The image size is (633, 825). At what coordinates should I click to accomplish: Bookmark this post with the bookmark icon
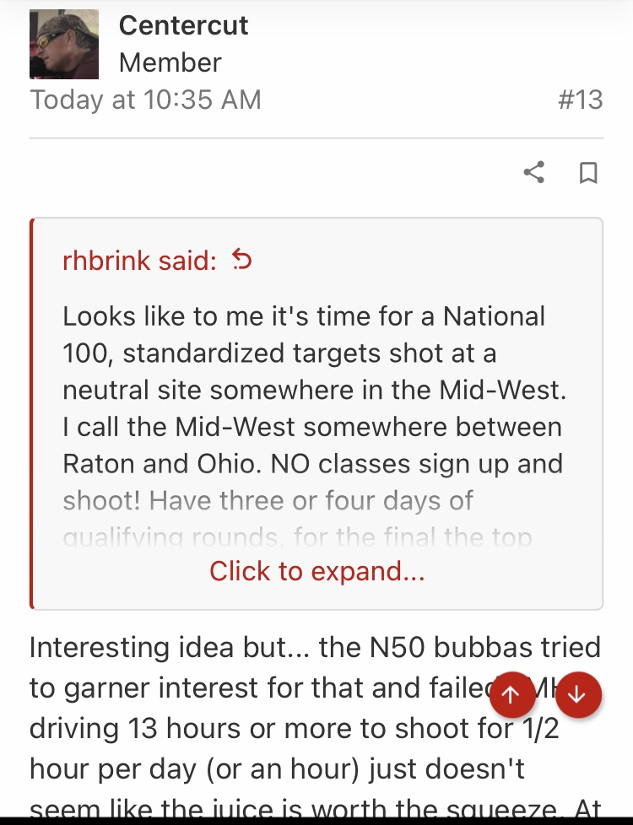(x=588, y=173)
